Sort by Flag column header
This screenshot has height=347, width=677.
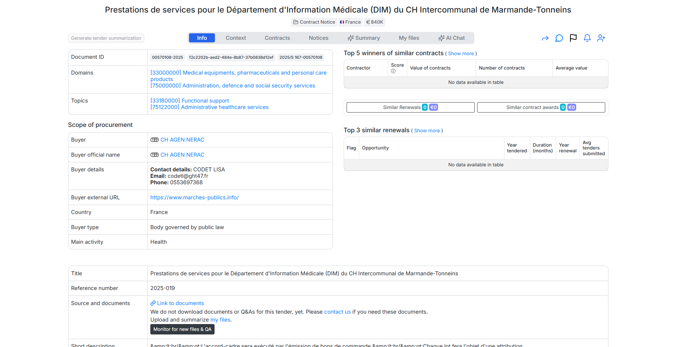point(351,148)
